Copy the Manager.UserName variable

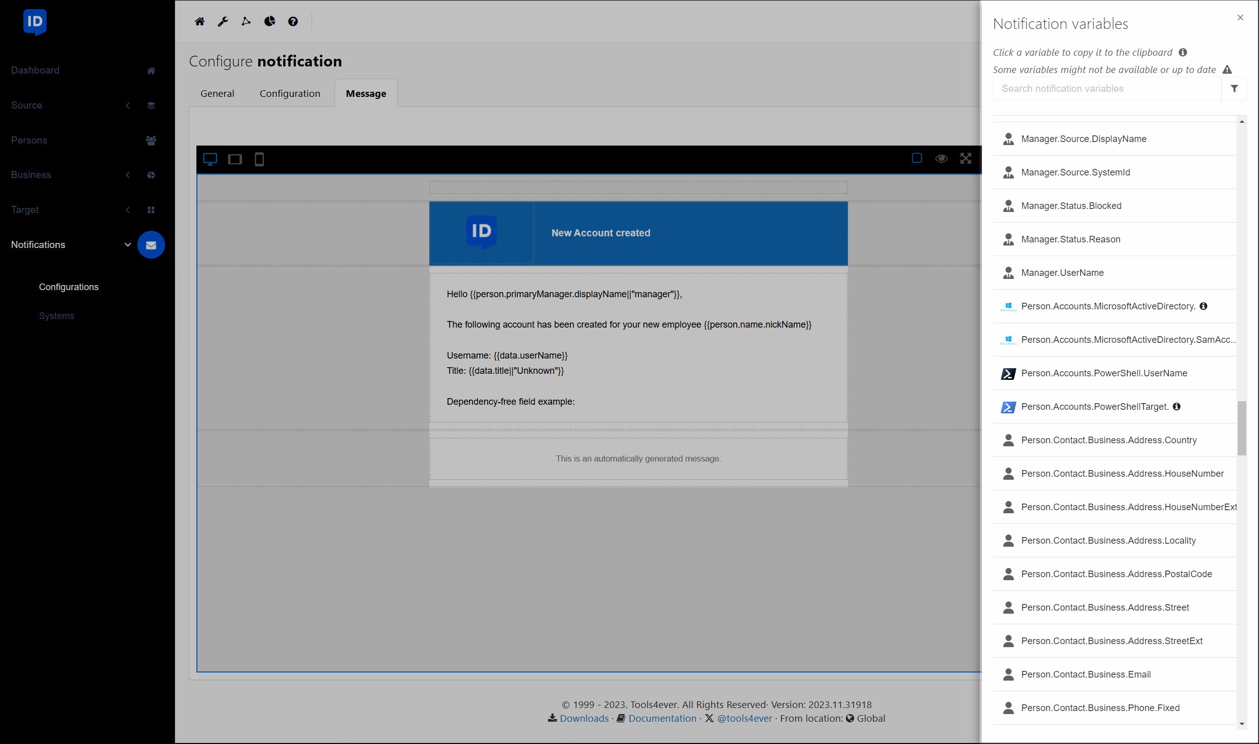tap(1114, 273)
